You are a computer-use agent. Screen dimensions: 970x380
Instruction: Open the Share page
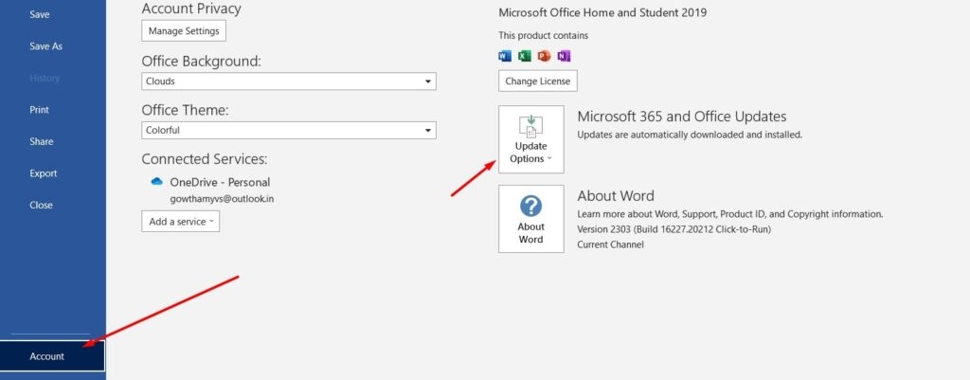coord(41,142)
